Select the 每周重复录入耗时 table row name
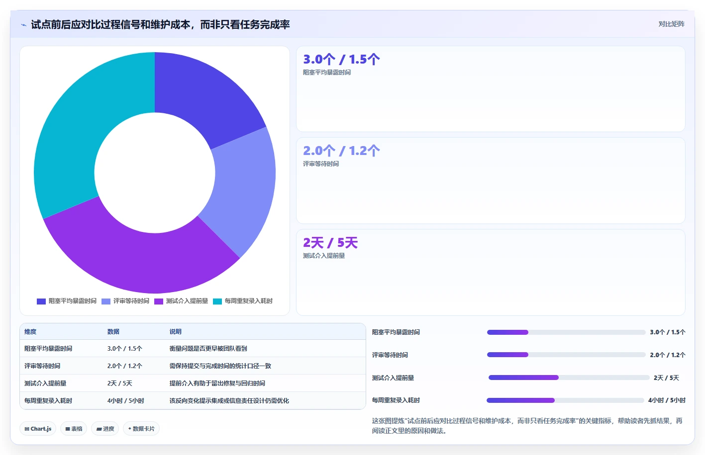This screenshot has width=705, height=455. pyautogui.click(x=48, y=401)
